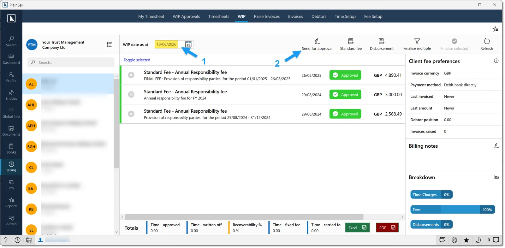Open Entities in the sidebar
Image resolution: width=505 pixels, height=248 pixels.
point(11,95)
